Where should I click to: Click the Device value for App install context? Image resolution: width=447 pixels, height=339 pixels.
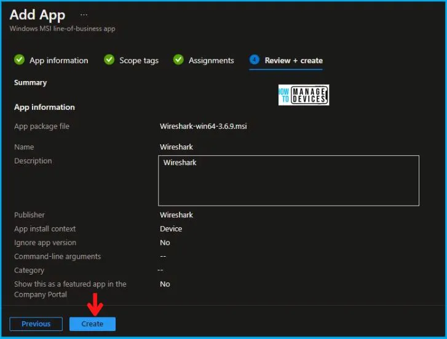click(x=171, y=228)
